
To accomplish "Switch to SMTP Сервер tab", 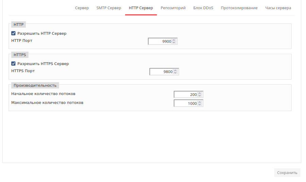I will click(108, 8).
